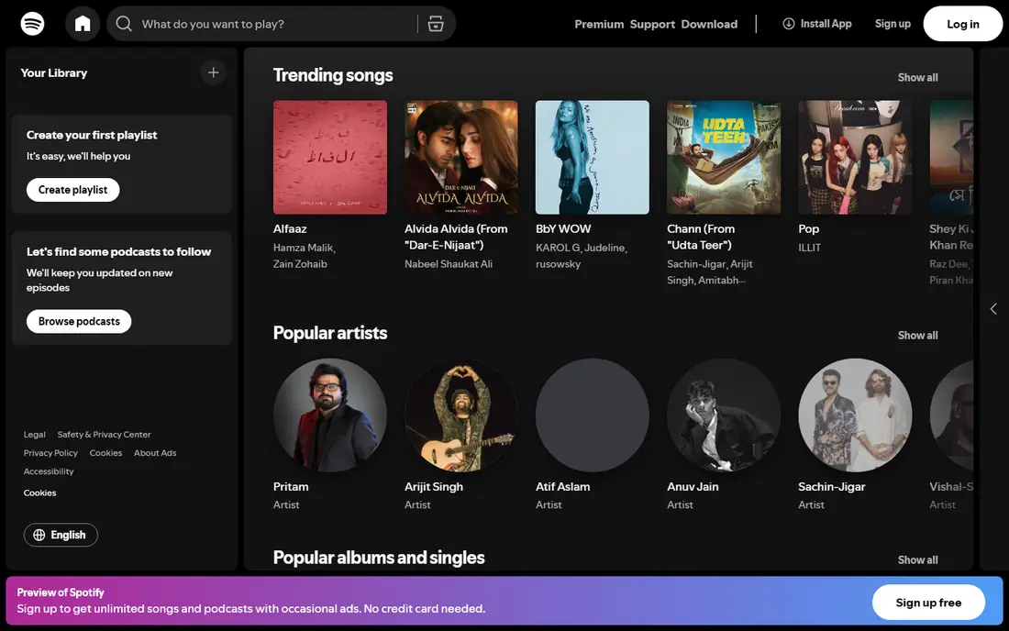The width and height of the screenshot is (1009, 631).
Task: Click Your Library heading
Action: click(53, 72)
